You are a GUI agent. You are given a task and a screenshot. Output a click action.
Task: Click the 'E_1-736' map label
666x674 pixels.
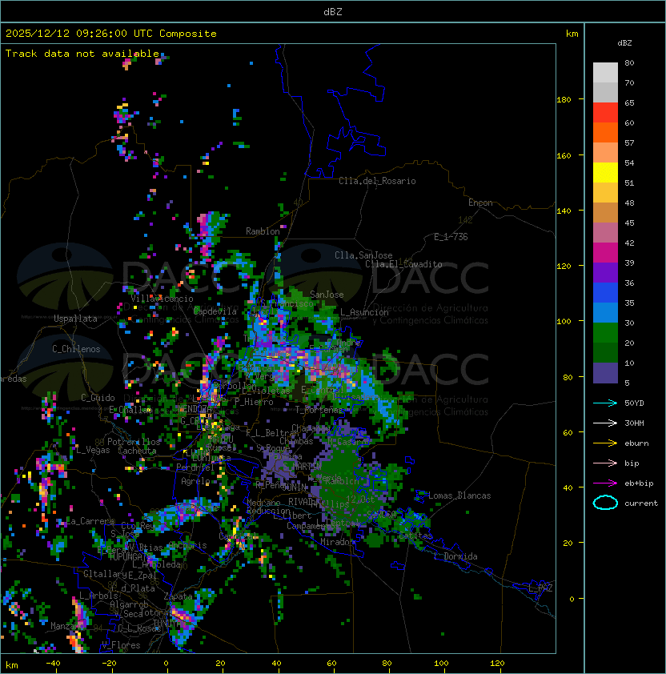[x=451, y=237]
